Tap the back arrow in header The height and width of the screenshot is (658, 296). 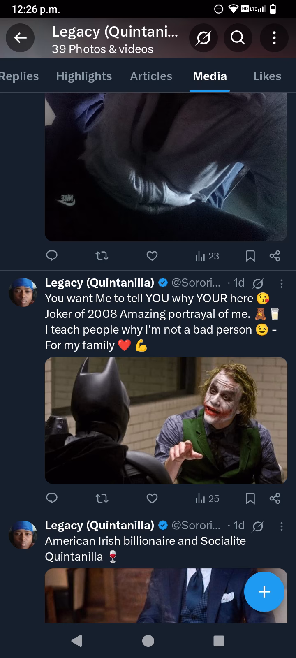[20, 38]
